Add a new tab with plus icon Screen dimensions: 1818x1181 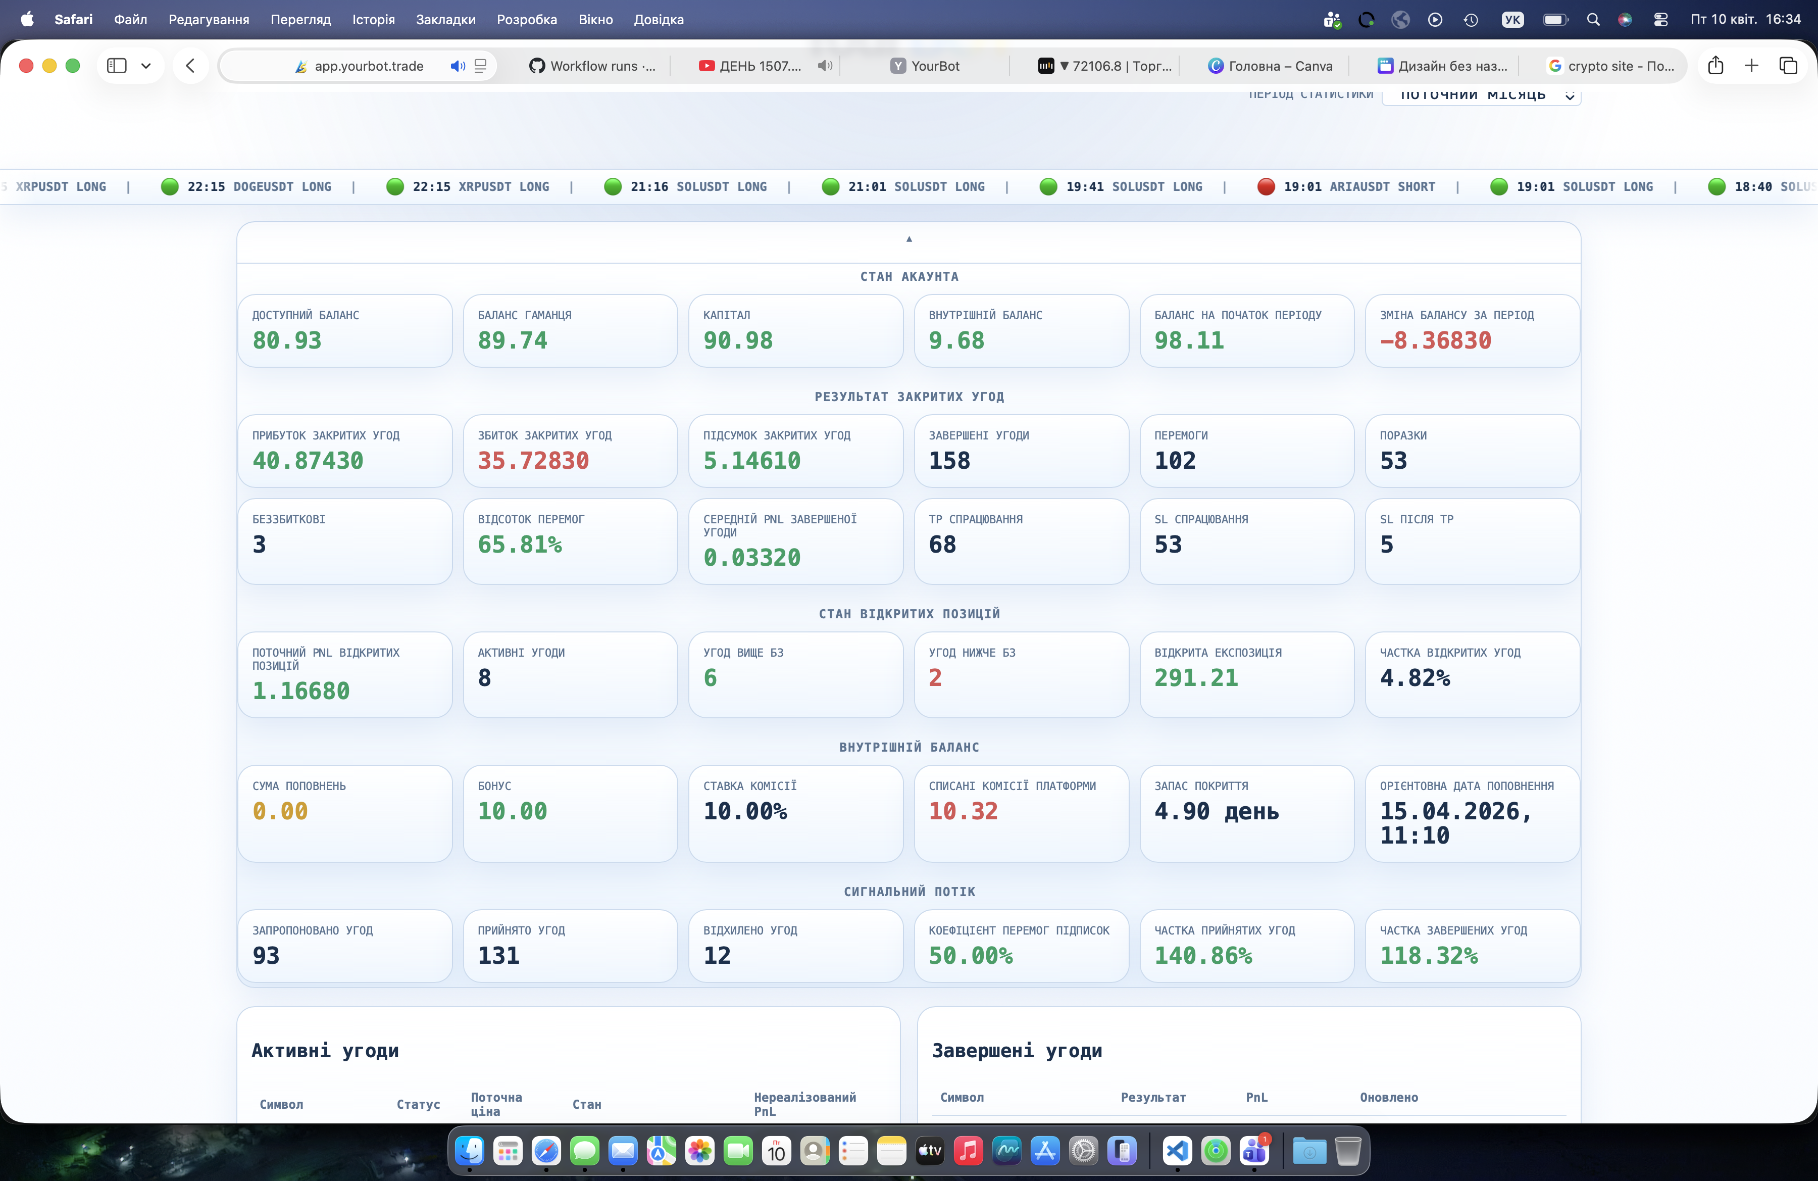[x=1751, y=66]
